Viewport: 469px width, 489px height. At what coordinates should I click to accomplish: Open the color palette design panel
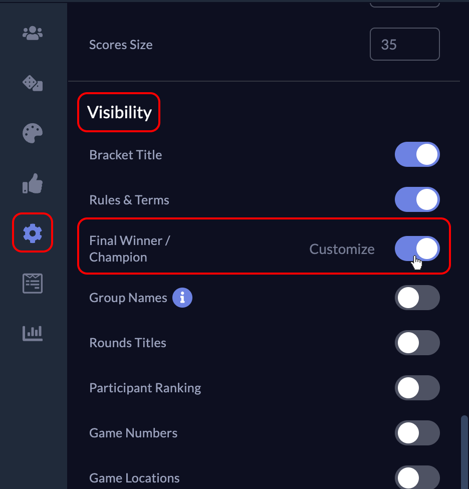pos(33,134)
